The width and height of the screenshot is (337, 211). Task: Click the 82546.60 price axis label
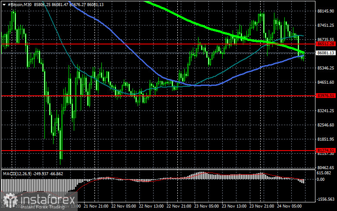point(326,125)
